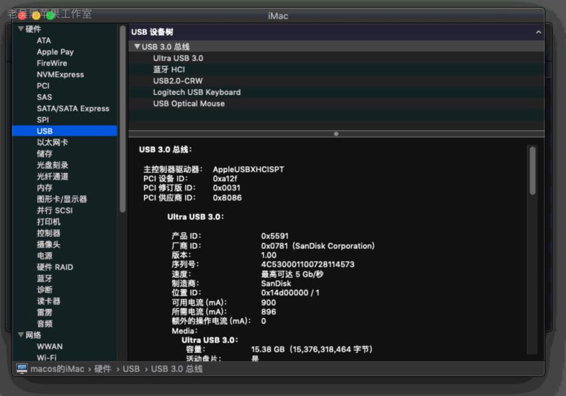Click the computer icon in the path bar

coord(22,369)
